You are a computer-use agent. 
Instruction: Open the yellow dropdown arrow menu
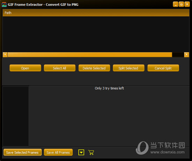coord(81,152)
